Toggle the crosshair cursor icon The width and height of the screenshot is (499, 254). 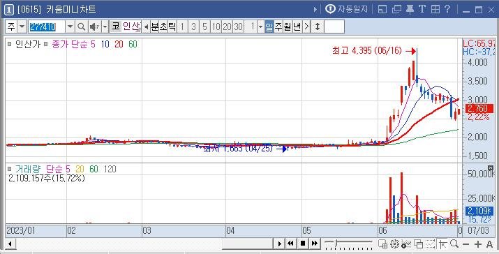[x=443, y=244]
